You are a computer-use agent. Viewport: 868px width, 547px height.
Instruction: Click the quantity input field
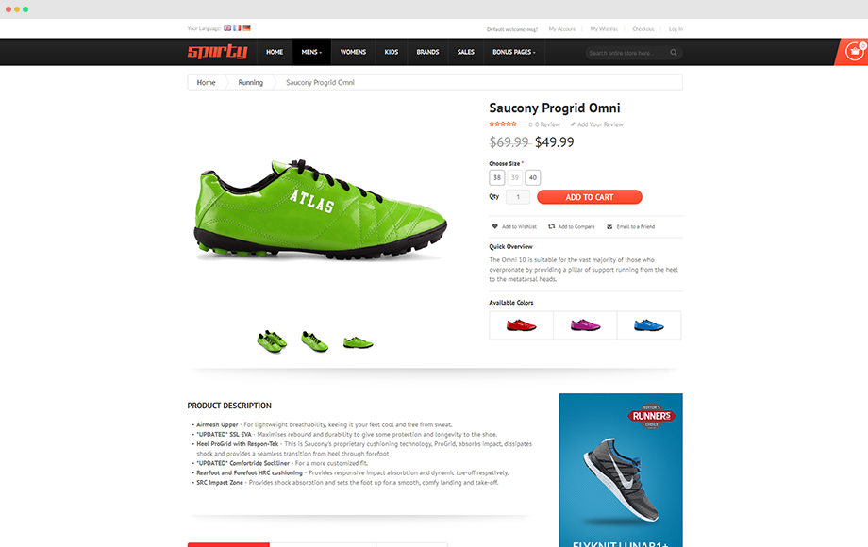[518, 197]
